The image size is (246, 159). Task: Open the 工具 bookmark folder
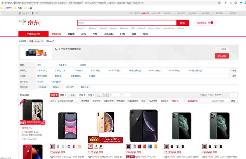[28, 8]
